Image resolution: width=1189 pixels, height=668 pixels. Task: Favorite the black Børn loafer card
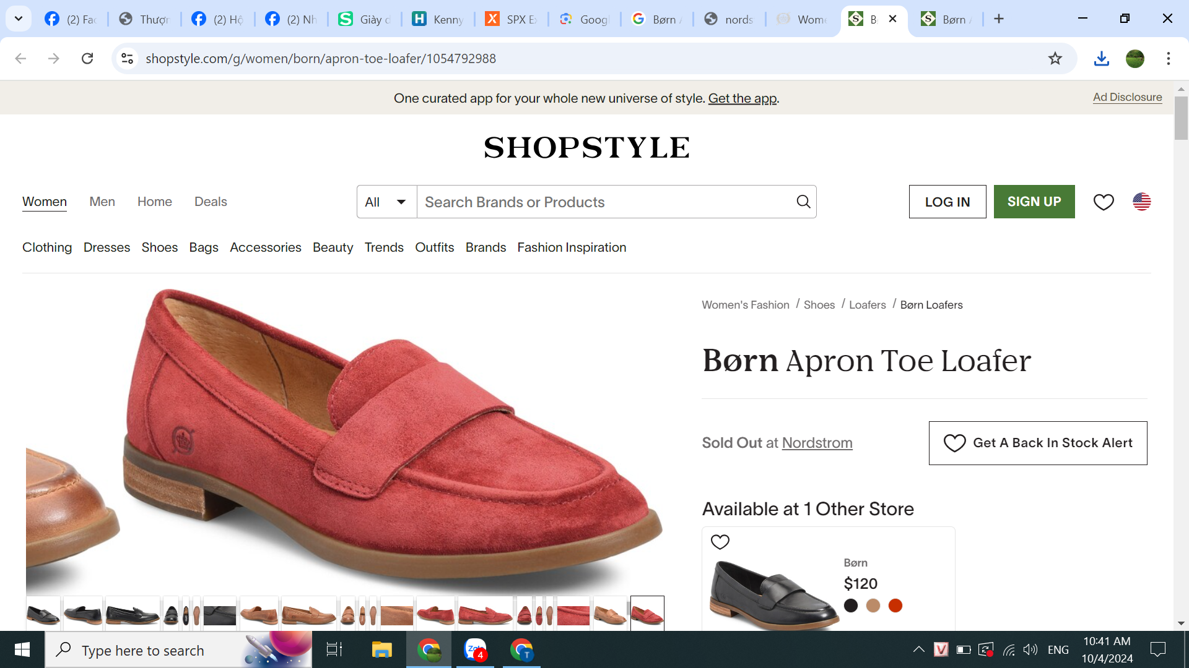tap(720, 542)
